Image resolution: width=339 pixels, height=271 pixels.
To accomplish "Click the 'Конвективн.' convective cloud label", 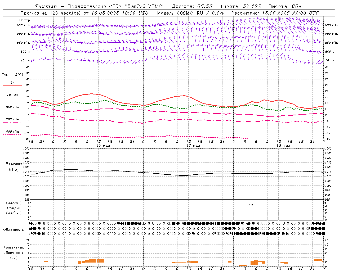I will coord(14,247).
